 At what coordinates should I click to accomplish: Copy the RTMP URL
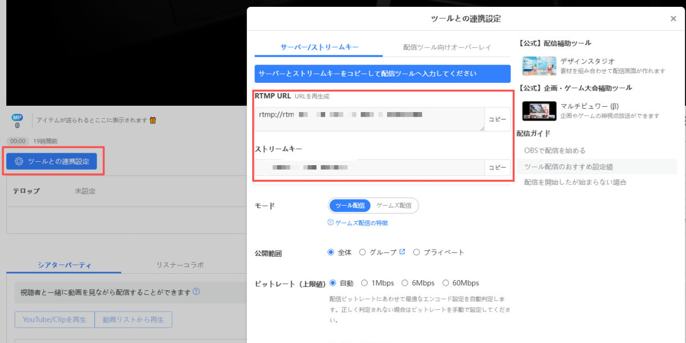(x=497, y=119)
